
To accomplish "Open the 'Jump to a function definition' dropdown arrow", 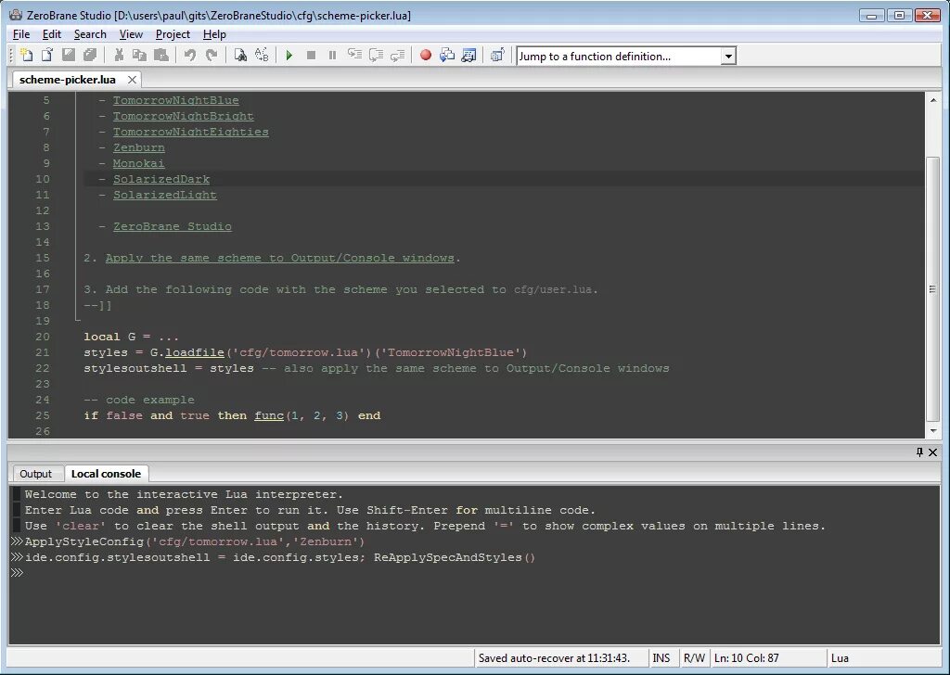I will point(728,57).
